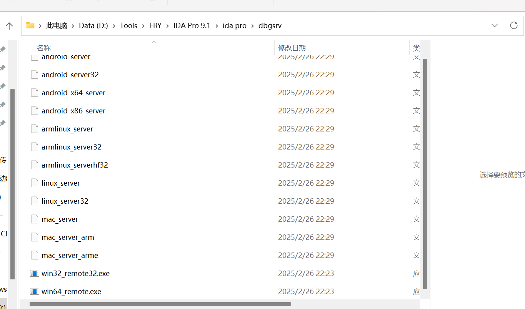Expand chevron after FBY breadcrumb
Image resolution: width=525 pixels, height=309 pixels.
click(x=168, y=26)
